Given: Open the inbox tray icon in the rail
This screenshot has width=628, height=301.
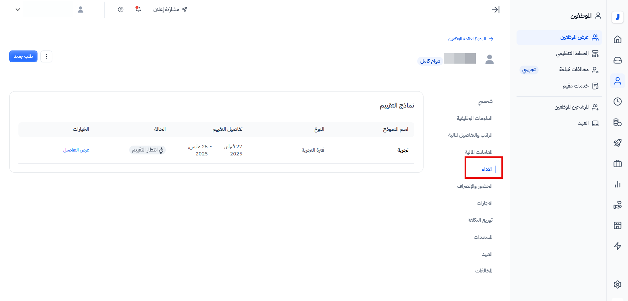Looking at the screenshot, I should 617,60.
